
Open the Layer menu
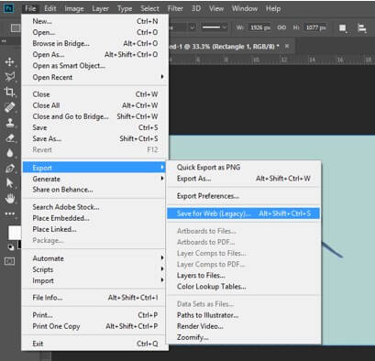[x=101, y=8]
